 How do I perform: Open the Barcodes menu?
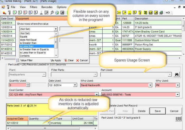click(x=47, y=7)
